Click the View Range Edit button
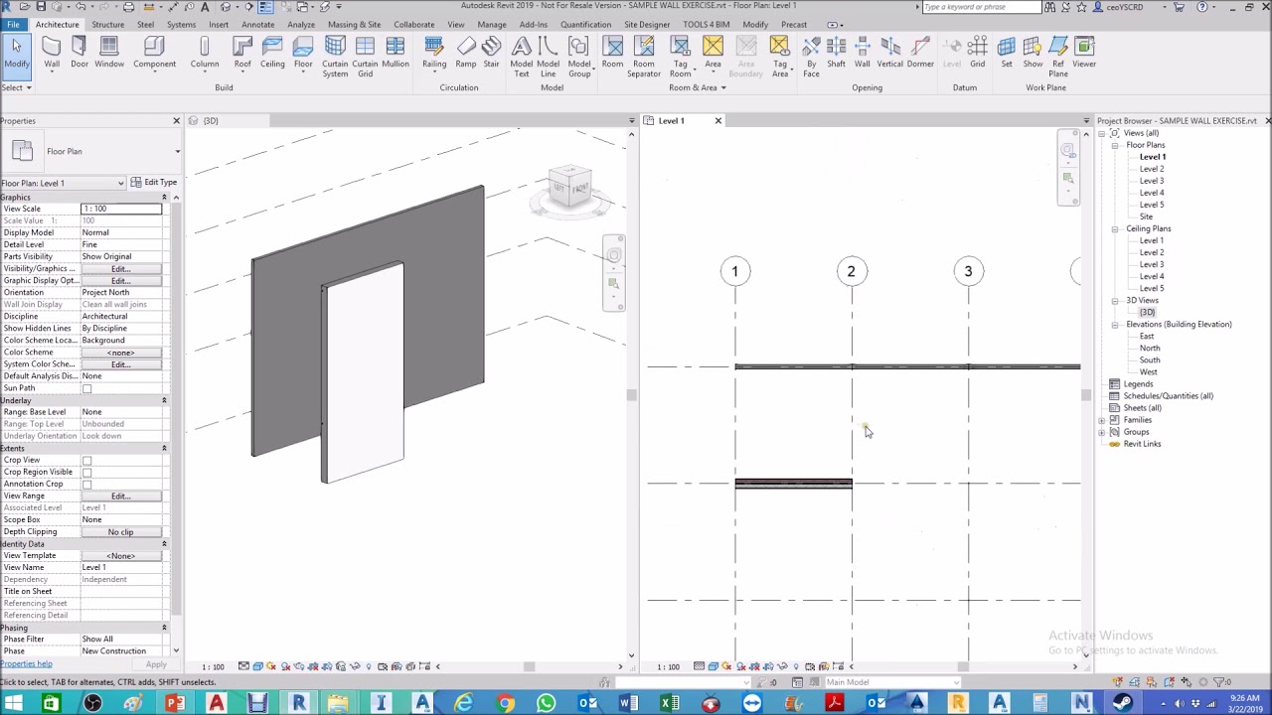This screenshot has height=715, width=1272. click(x=121, y=497)
